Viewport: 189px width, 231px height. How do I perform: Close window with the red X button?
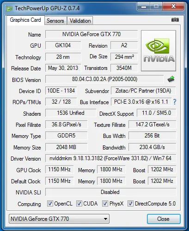pyautogui.click(x=174, y=6)
